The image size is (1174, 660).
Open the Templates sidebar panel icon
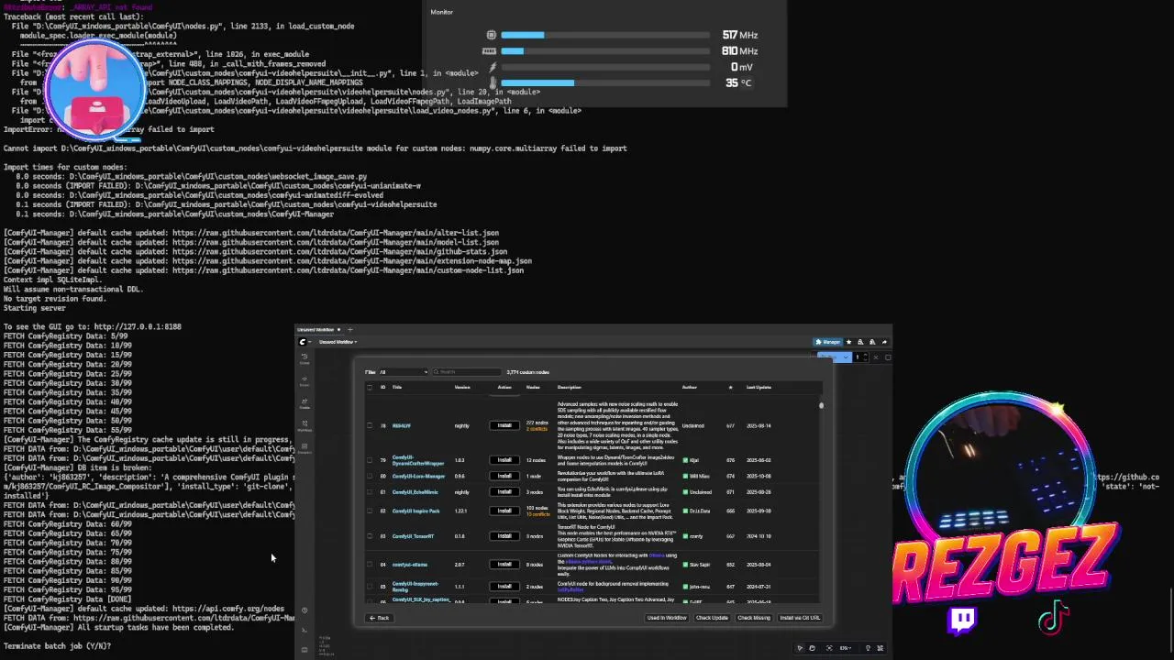coord(305,446)
